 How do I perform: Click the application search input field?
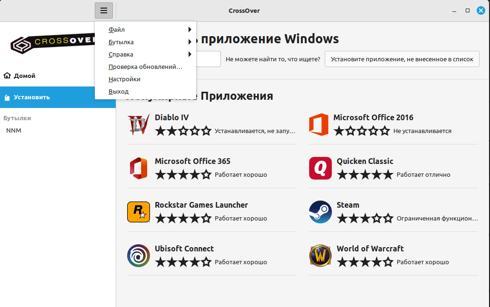209,59
